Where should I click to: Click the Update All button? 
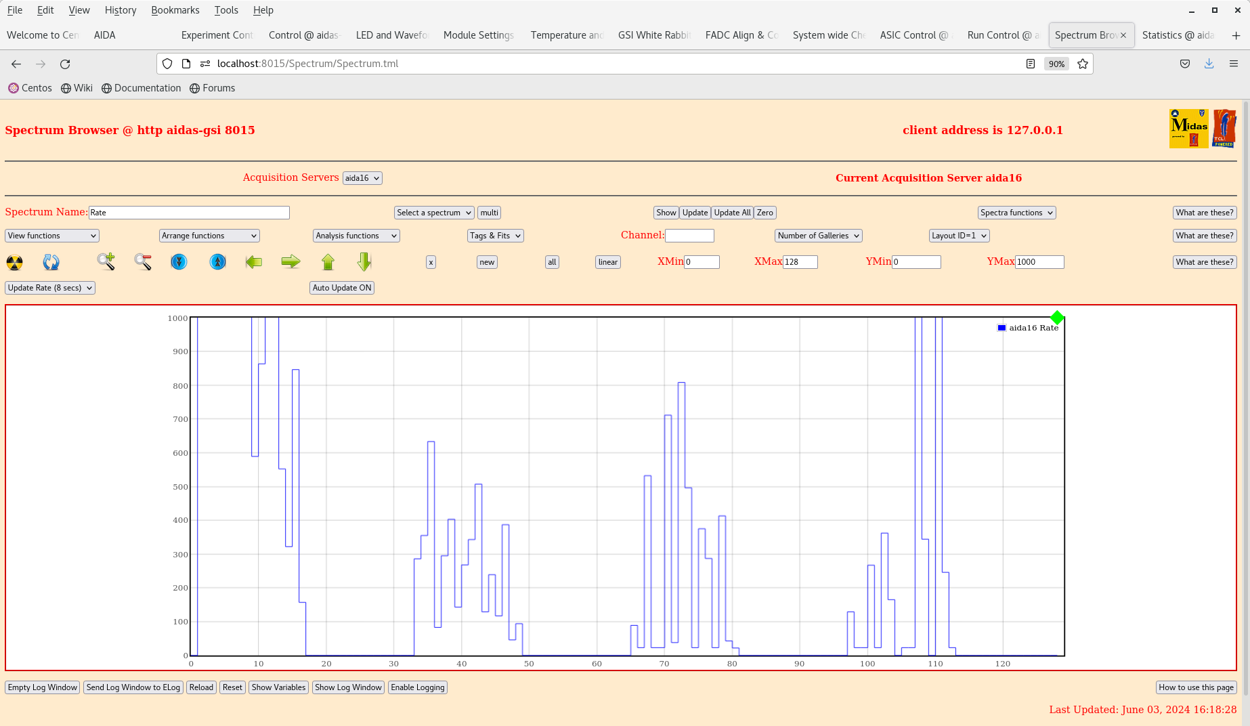732,213
